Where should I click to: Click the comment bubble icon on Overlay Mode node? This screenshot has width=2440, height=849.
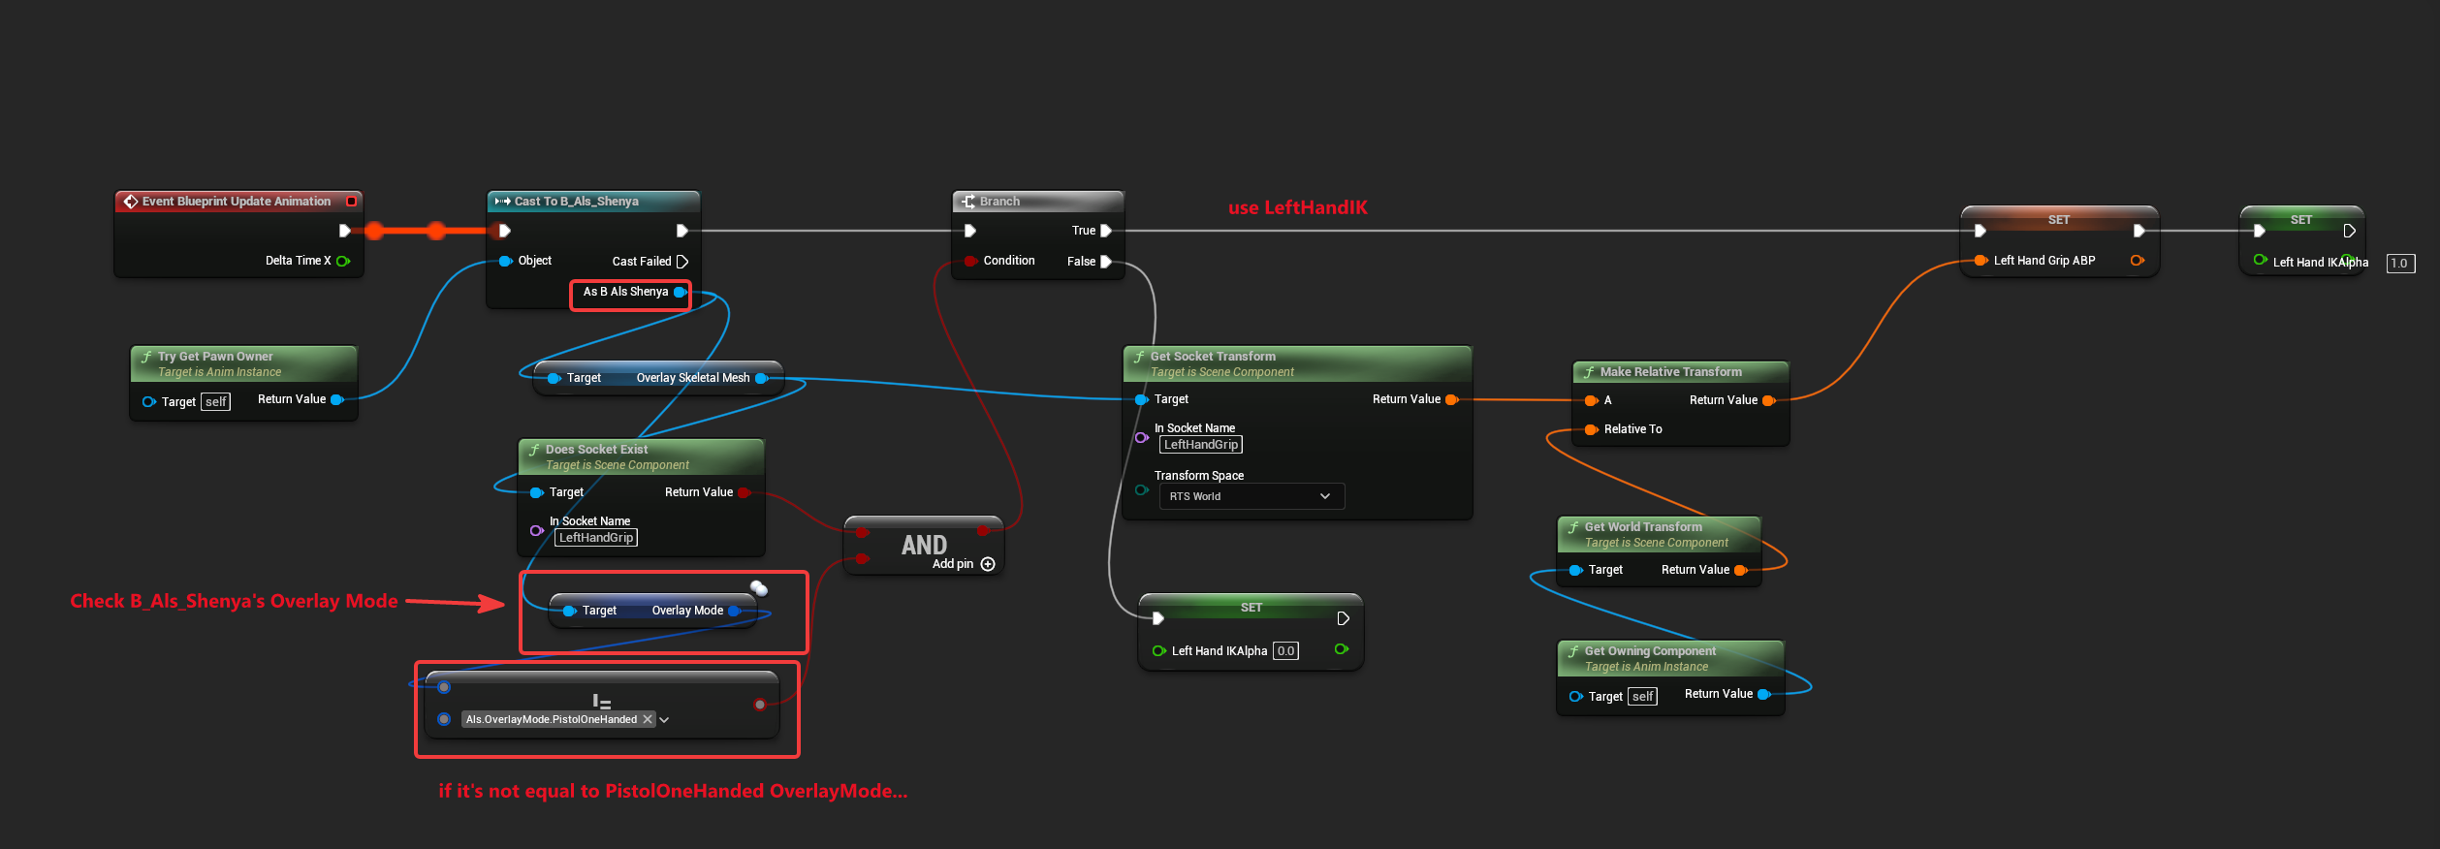pos(759,588)
